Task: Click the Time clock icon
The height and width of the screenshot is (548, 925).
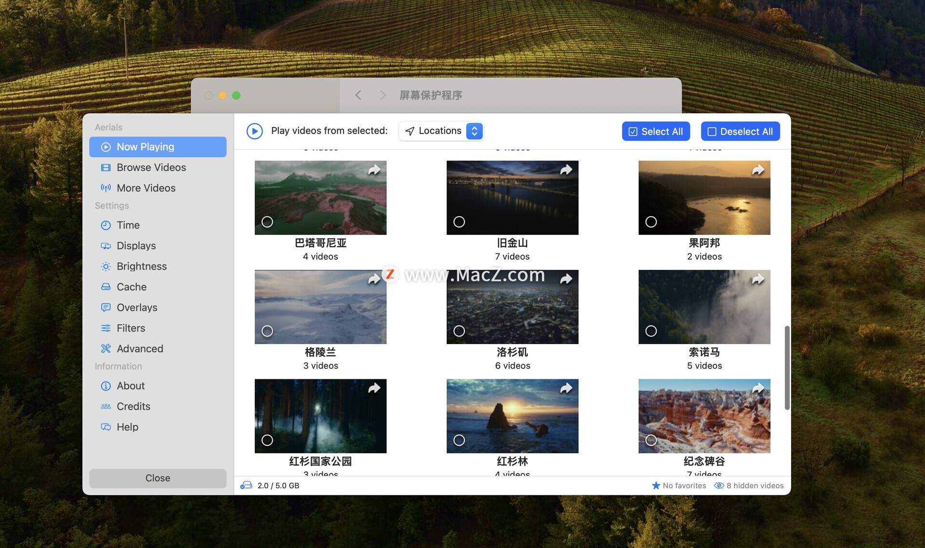Action: 106,225
